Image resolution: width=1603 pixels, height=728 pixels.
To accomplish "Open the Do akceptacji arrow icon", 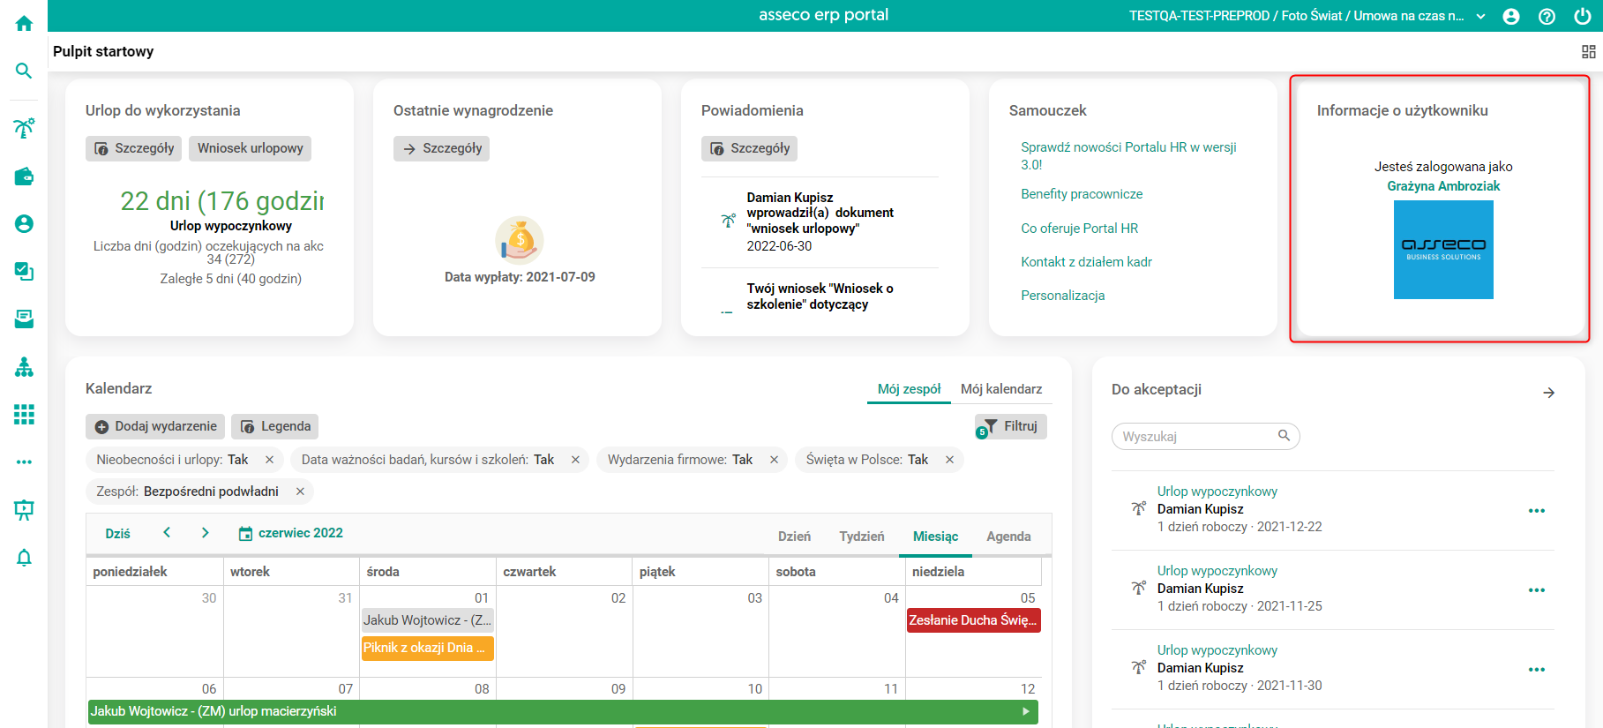I will [1548, 393].
